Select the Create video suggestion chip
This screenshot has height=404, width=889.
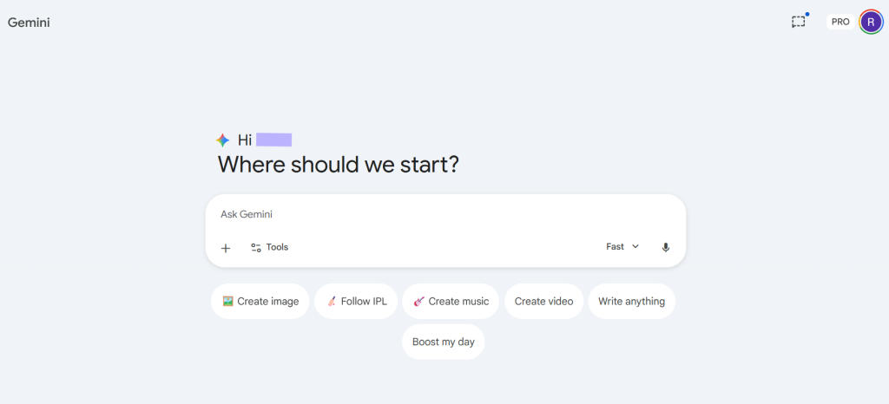[x=543, y=301]
